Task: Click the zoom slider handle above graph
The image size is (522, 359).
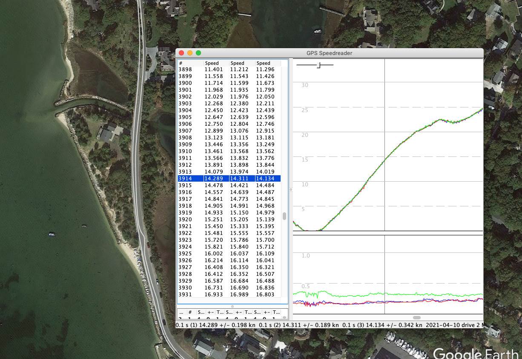Action: [x=318, y=65]
